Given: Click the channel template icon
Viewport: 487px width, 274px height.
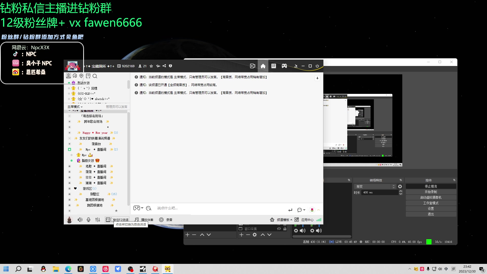Looking at the screenshot, I should pos(272,219).
